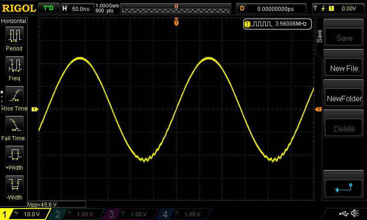Click the Vpp=45.6 V measurement result
This screenshot has height=220, width=367.
42,204
